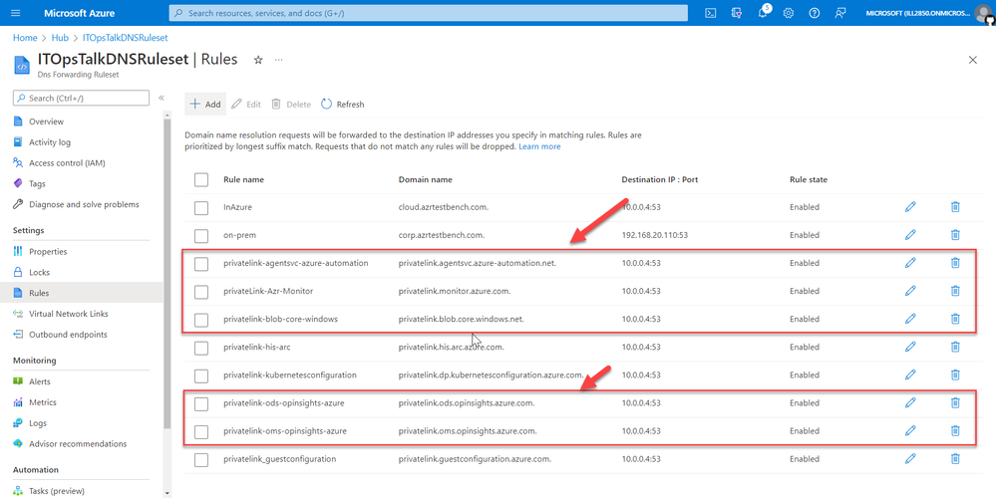Check the InAzure rule checkbox

coord(201,207)
